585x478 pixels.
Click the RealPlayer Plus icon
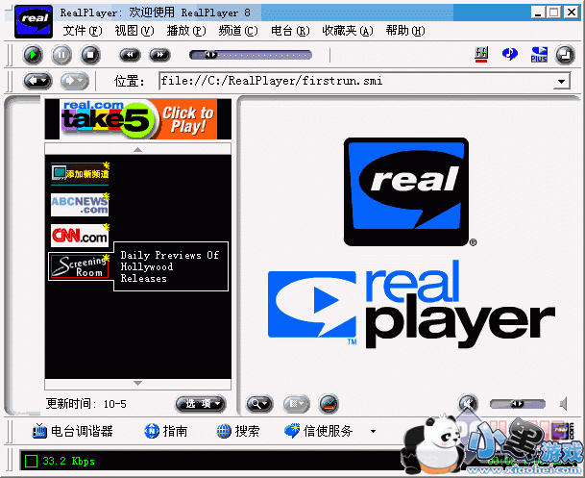(x=539, y=55)
